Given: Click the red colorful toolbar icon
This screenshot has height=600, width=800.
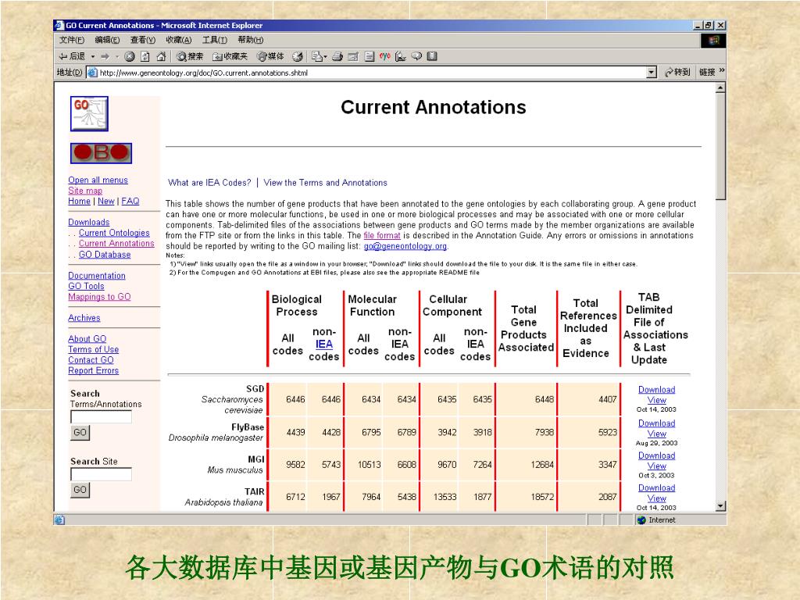Looking at the screenshot, I should [x=384, y=56].
